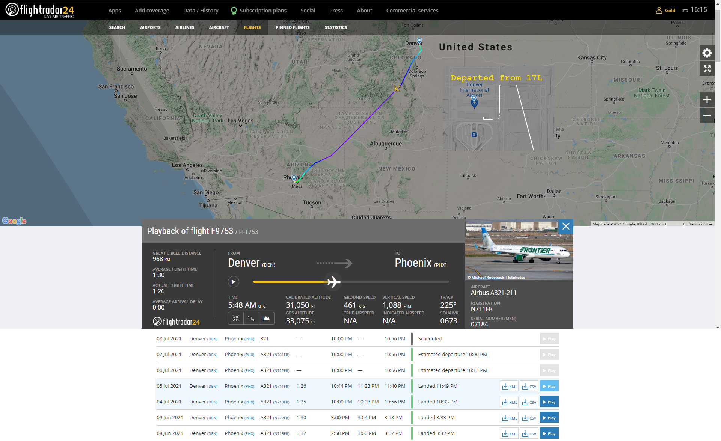This screenshot has width=721, height=441.
Task: Toggle the route path icon
Action: pyautogui.click(x=251, y=318)
